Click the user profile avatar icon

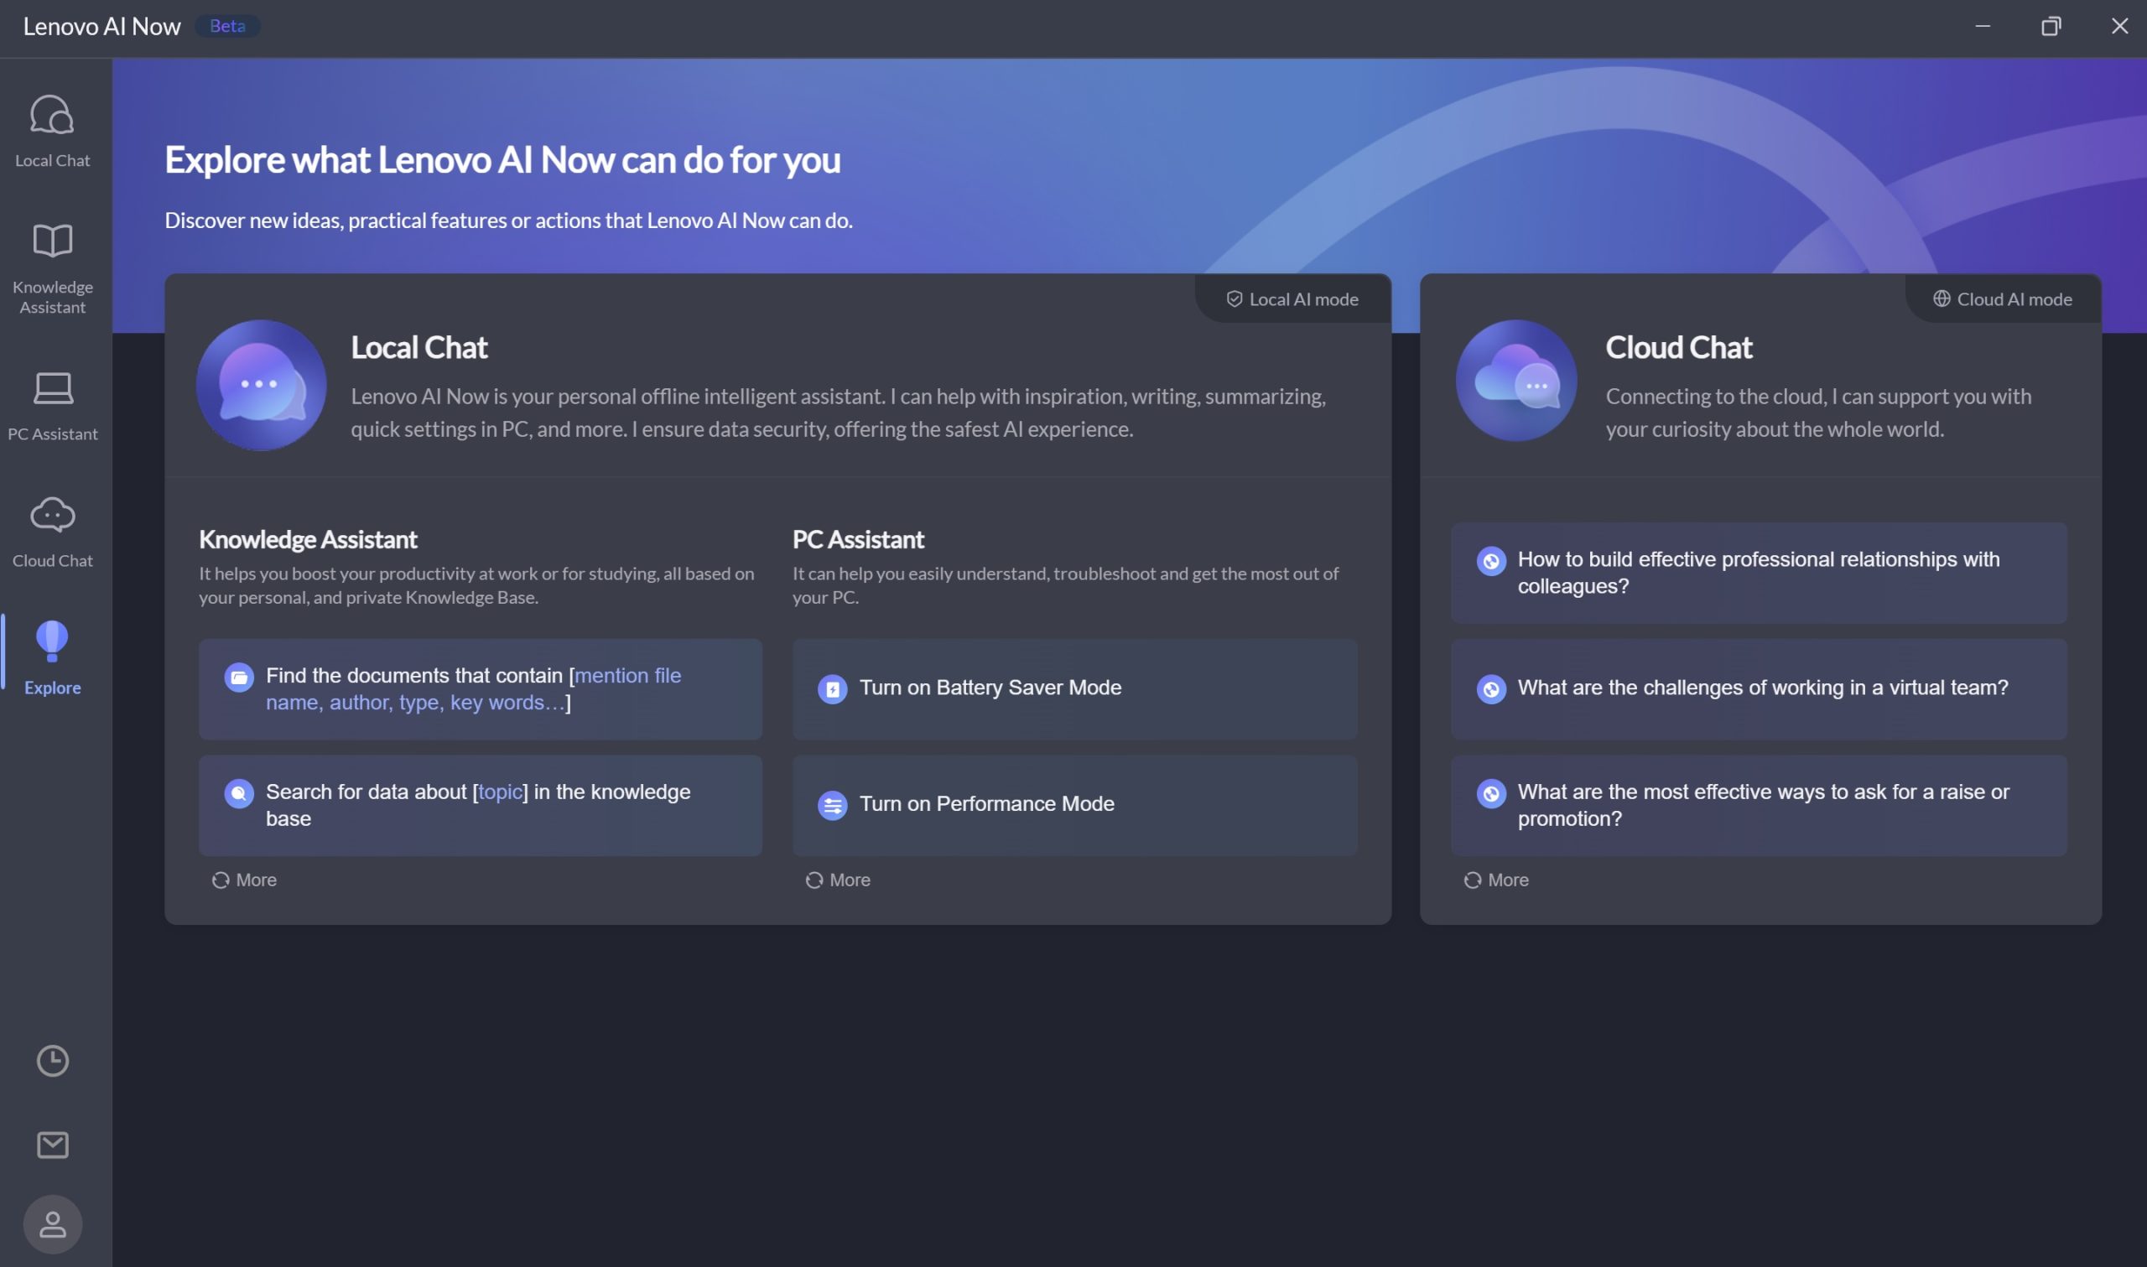(x=52, y=1223)
